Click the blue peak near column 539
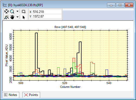Screen dimensions: 136x100 tap(107, 73)
